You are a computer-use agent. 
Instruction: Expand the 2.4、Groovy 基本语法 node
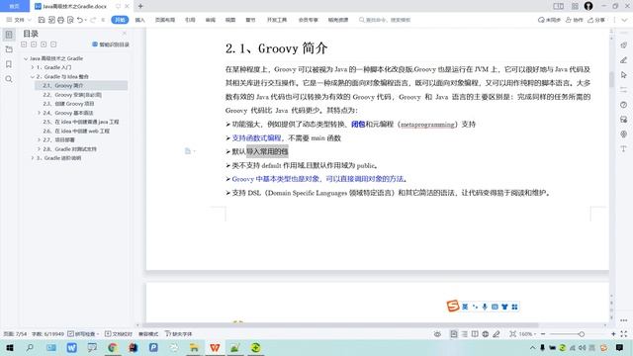[x=40, y=113]
